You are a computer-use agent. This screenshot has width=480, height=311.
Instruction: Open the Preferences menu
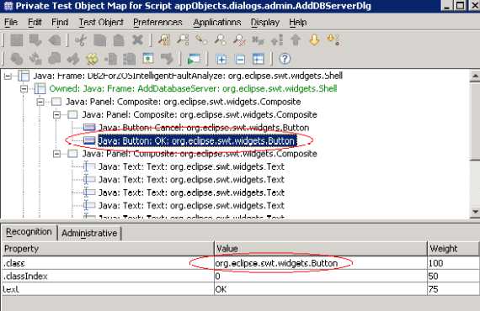tap(157, 23)
